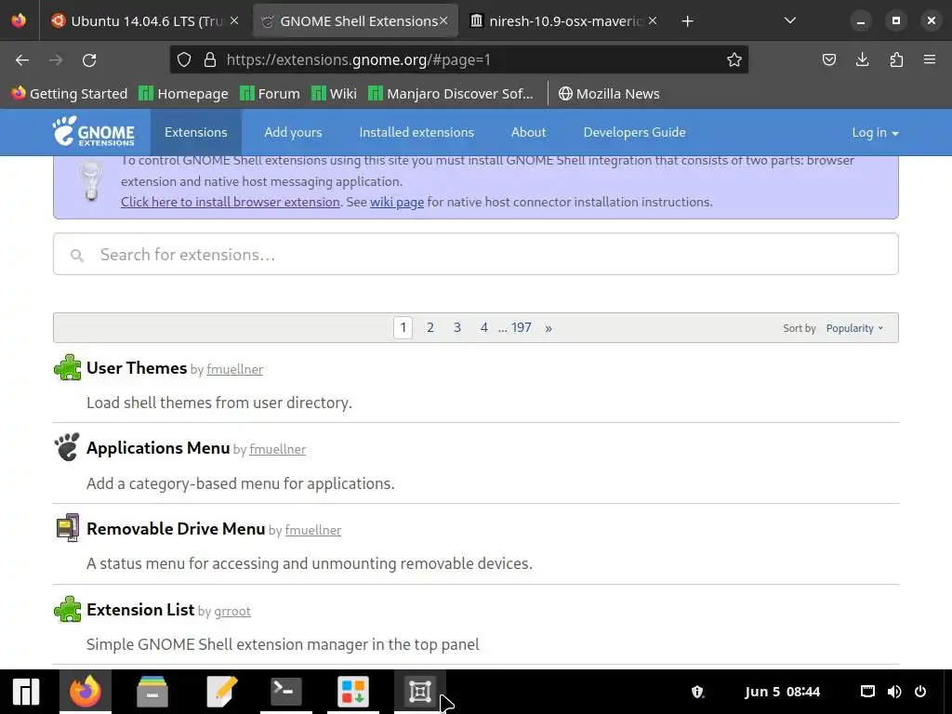Viewport: 952px width, 714px height.
Task: Open author grroot profile link
Action: coord(231,612)
